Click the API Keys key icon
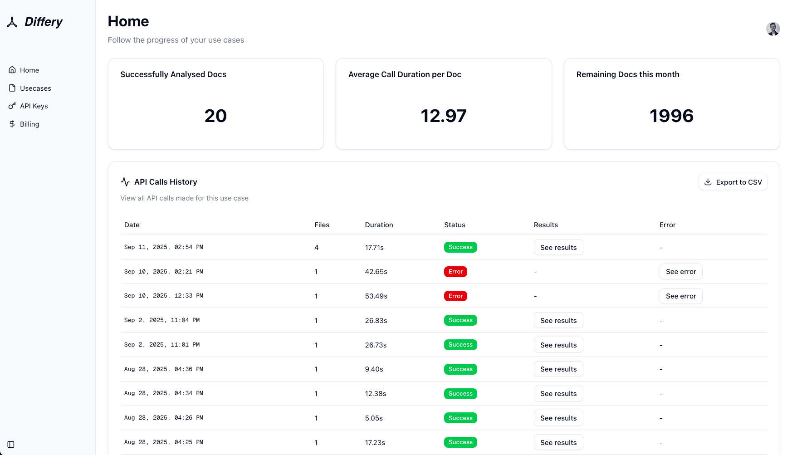This screenshot has width=792, height=455. coord(12,106)
